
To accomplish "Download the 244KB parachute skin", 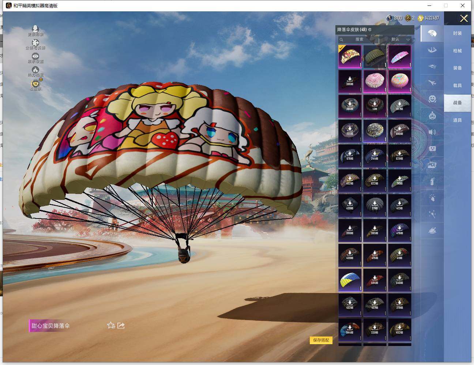I will click(375, 156).
